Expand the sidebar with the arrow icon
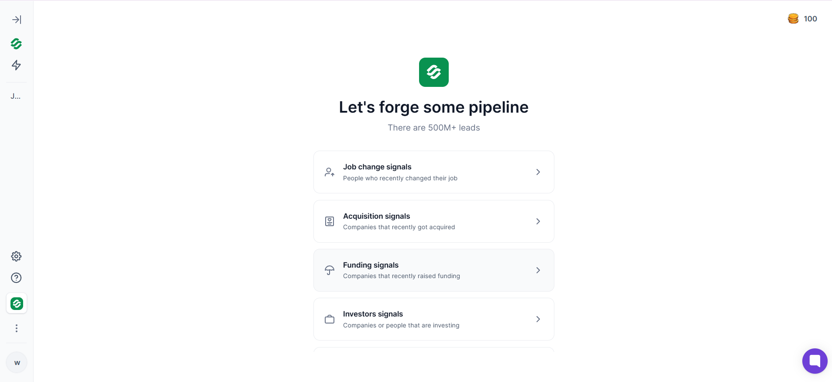Viewport: 832px width, 382px height. [x=17, y=20]
